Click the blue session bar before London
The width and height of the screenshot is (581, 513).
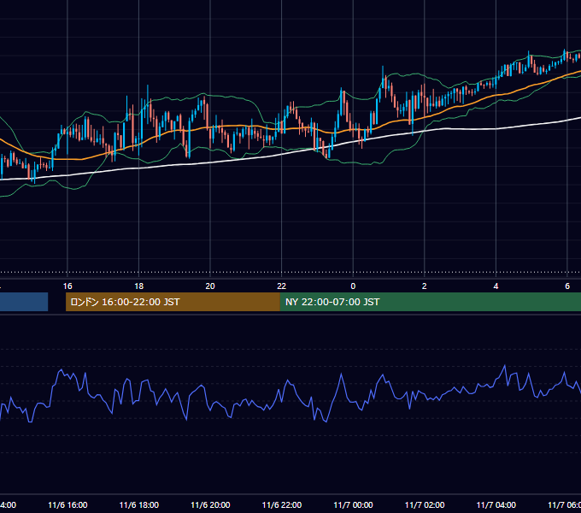pyautogui.click(x=24, y=302)
